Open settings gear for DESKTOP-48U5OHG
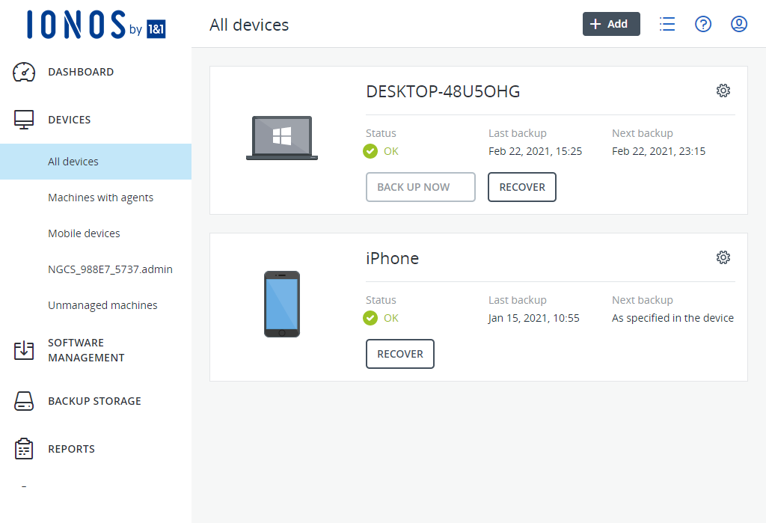Screen dimensions: 766x523 coord(723,91)
